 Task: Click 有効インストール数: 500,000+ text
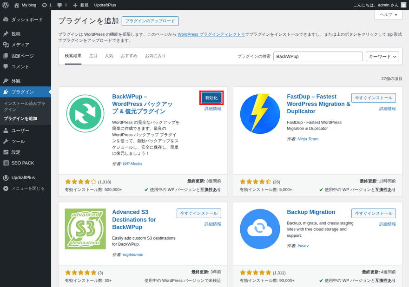click(x=93, y=189)
